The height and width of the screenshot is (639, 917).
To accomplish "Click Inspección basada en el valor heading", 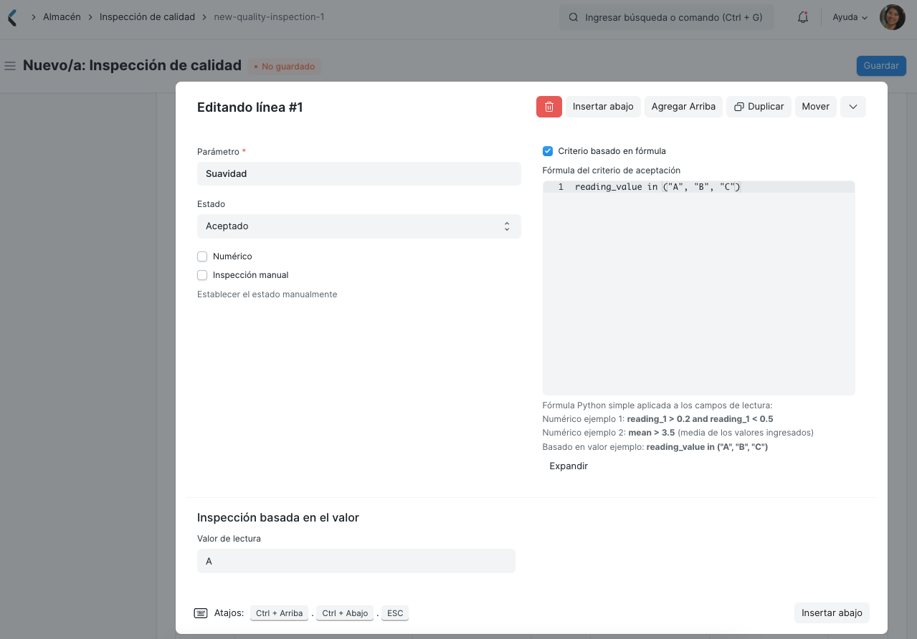I will click(278, 517).
